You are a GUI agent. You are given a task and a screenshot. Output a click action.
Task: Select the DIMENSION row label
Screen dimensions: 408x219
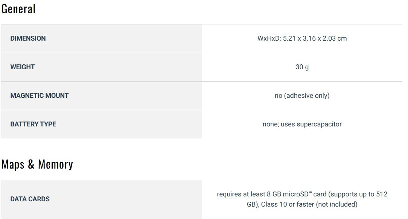[28, 38]
